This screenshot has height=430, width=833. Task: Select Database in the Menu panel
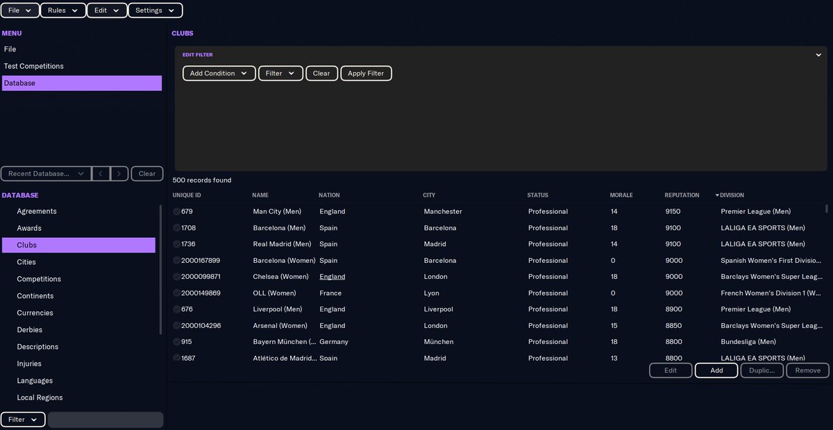tap(82, 83)
